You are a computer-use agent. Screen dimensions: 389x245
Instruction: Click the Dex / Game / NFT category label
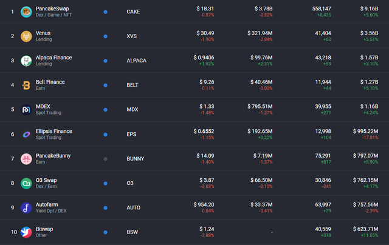pyautogui.click(x=53, y=15)
